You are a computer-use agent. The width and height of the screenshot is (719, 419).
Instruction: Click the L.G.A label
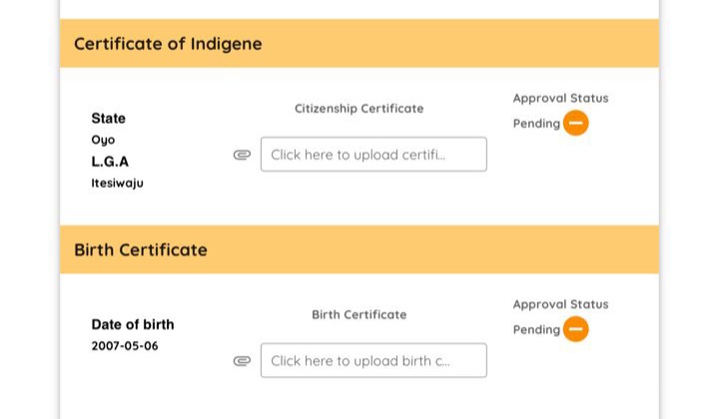[x=110, y=162]
